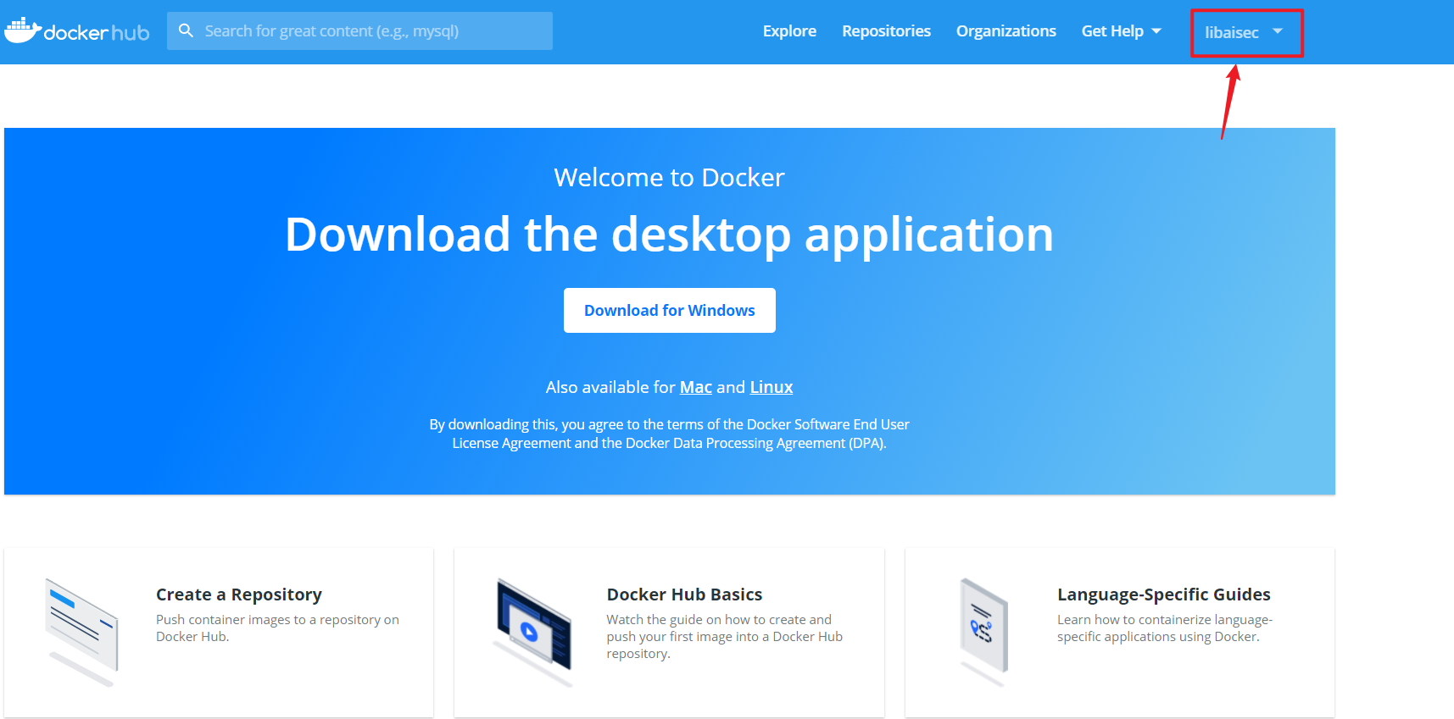Go to Repositories page
Image resolution: width=1454 pixels, height=719 pixels.
click(x=886, y=31)
